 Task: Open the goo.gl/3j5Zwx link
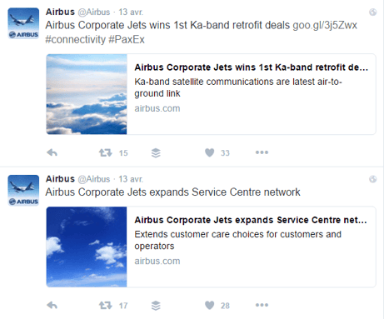coord(325,25)
